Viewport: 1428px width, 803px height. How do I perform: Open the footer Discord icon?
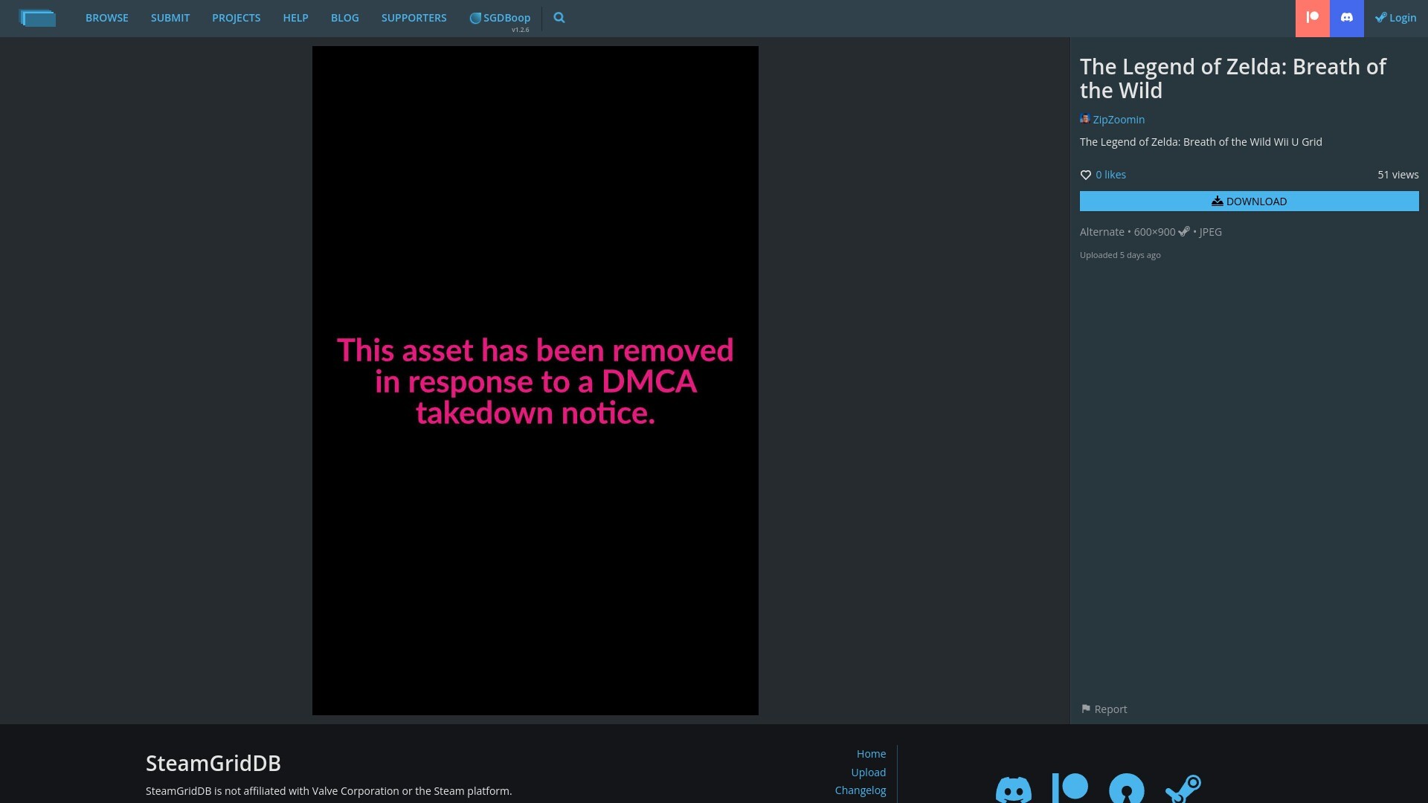pos(1014,789)
